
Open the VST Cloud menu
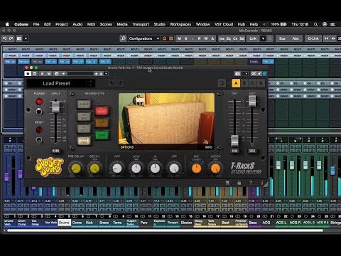(x=224, y=24)
